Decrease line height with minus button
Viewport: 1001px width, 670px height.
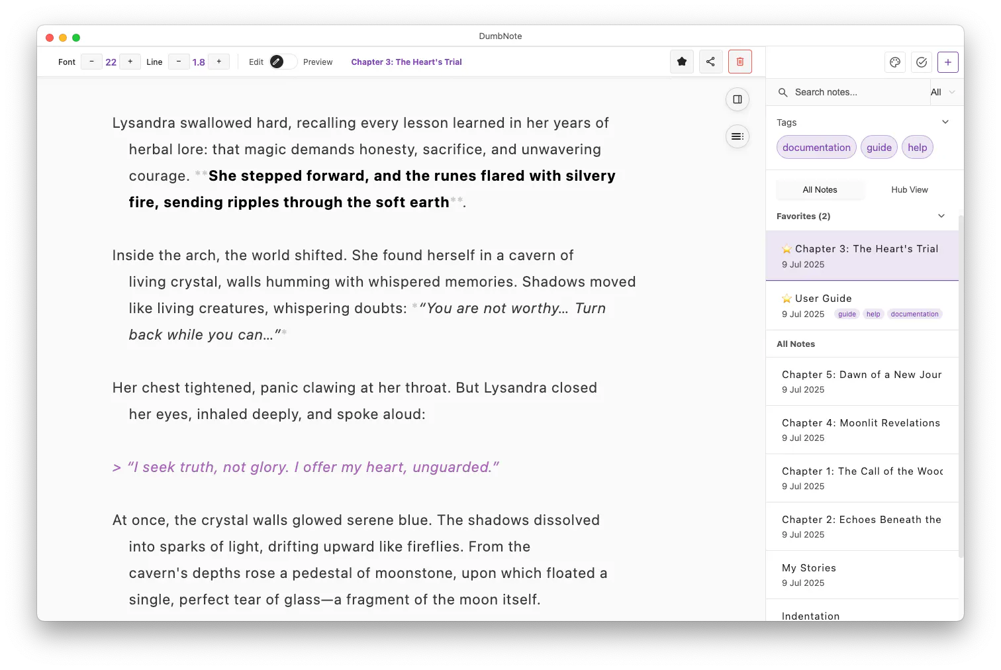[x=179, y=62]
